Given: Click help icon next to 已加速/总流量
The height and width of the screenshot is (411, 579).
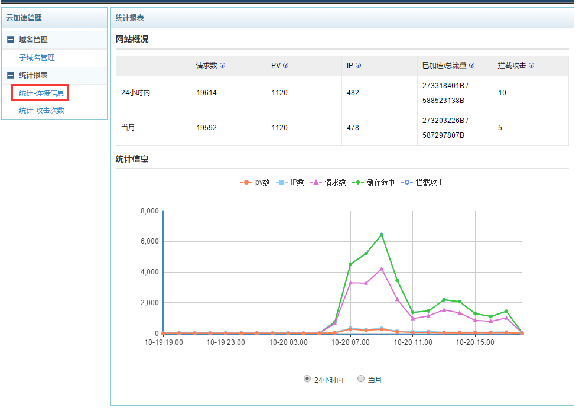Looking at the screenshot, I should [471, 66].
